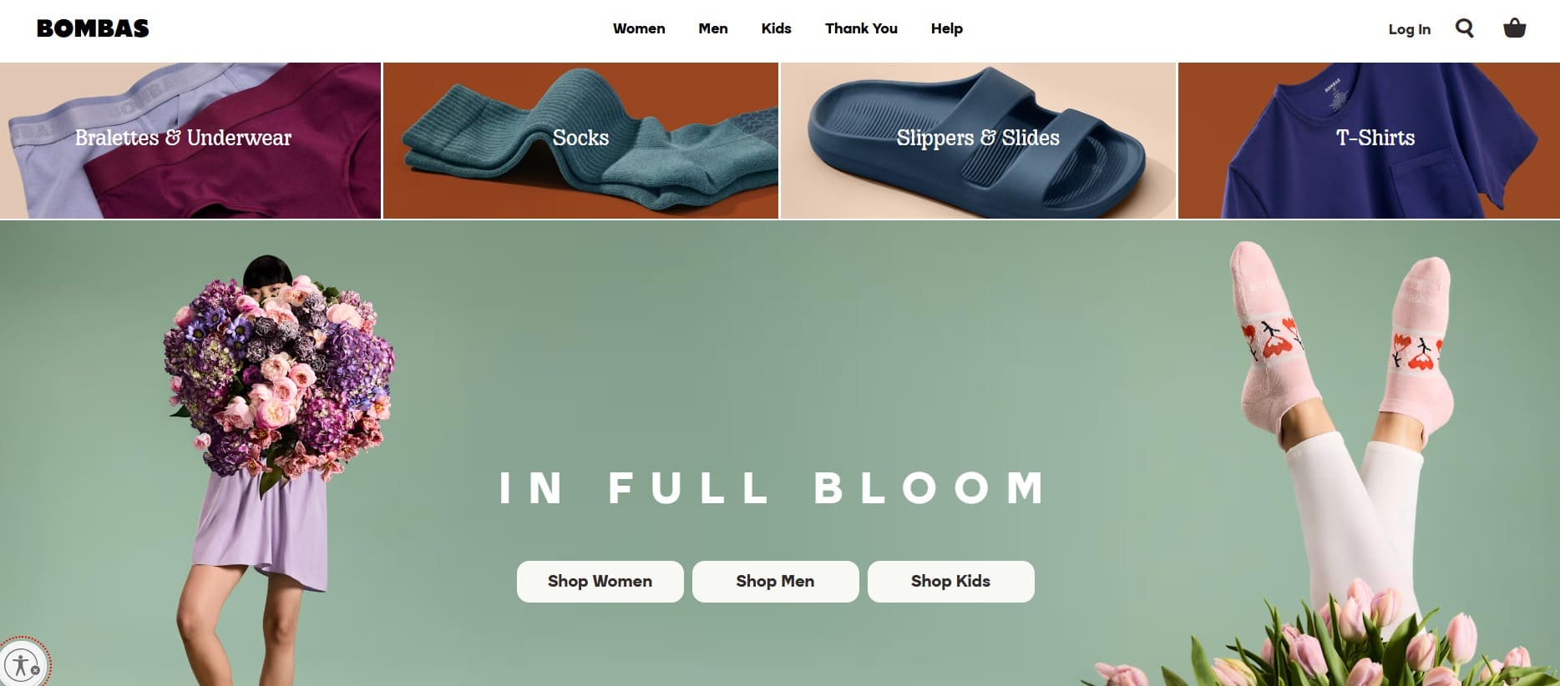The image size is (1560, 686).
Task: Select the Thank You menu item
Action: [x=861, y=28]
